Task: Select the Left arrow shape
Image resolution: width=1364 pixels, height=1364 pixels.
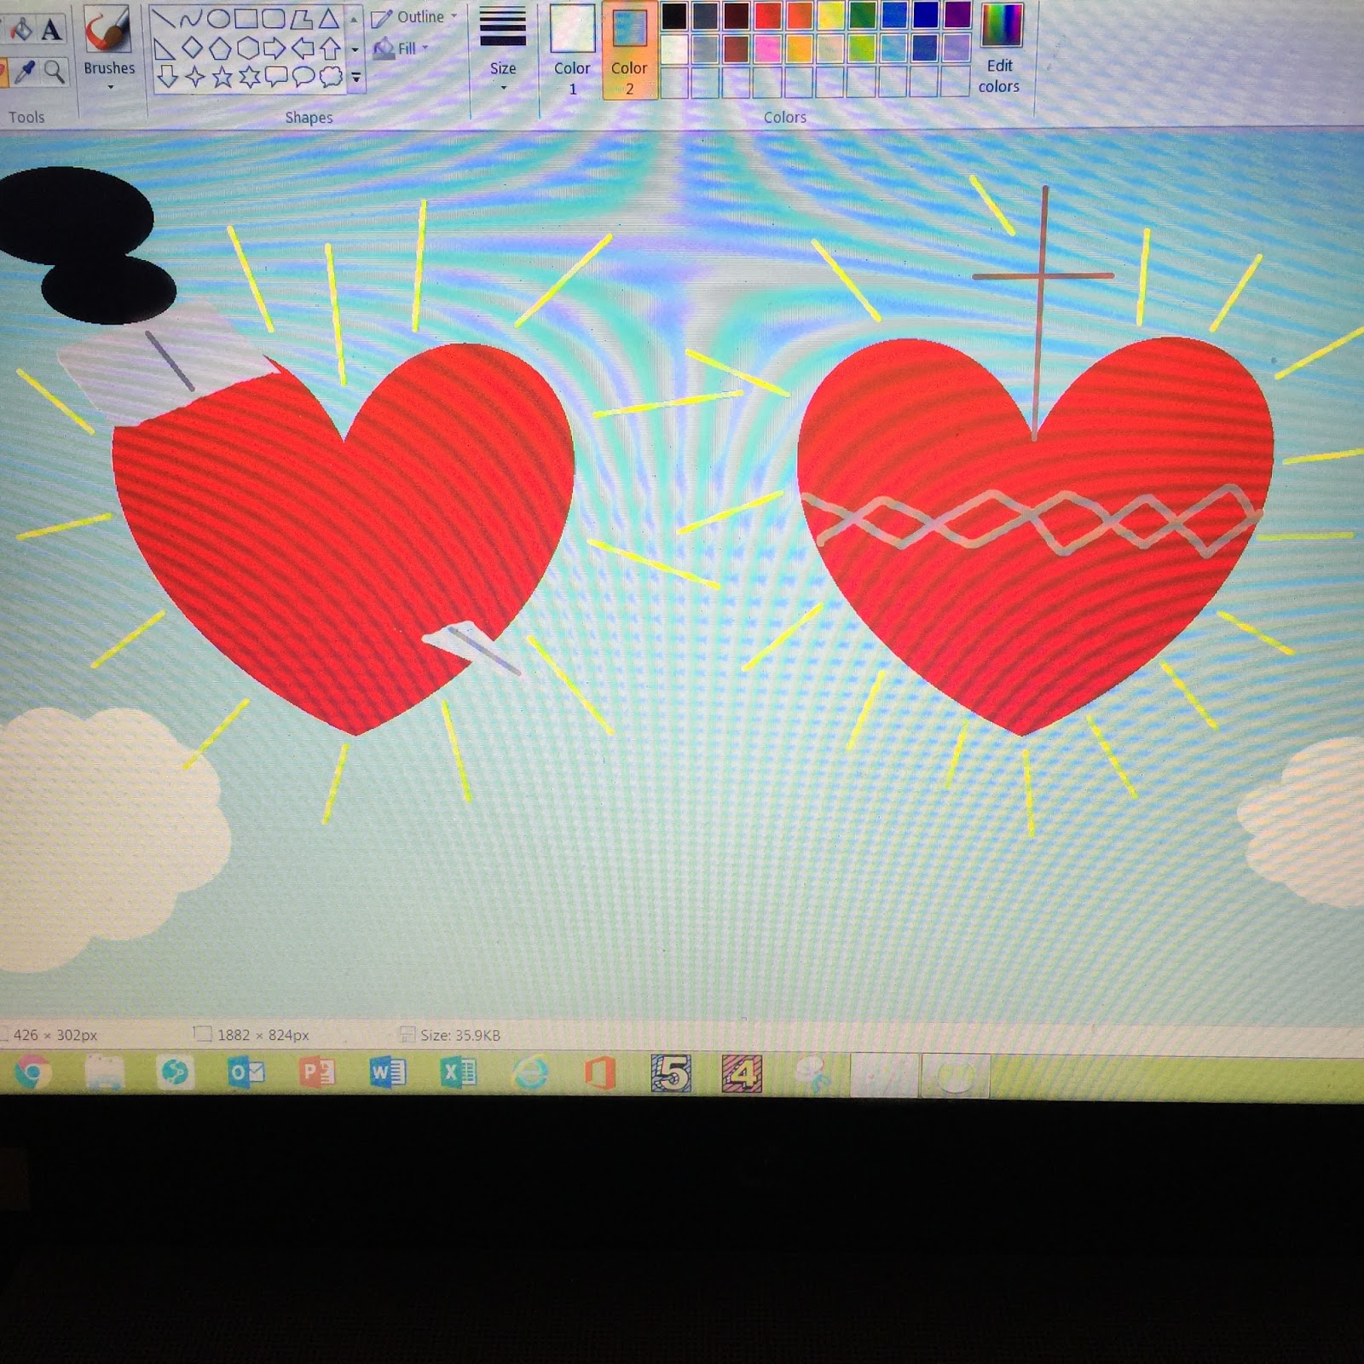Action: [x=303, y=48]
